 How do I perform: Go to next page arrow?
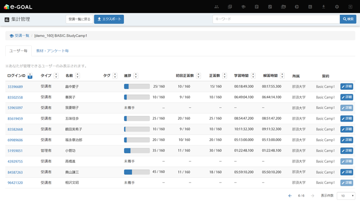tap(313, 196)
